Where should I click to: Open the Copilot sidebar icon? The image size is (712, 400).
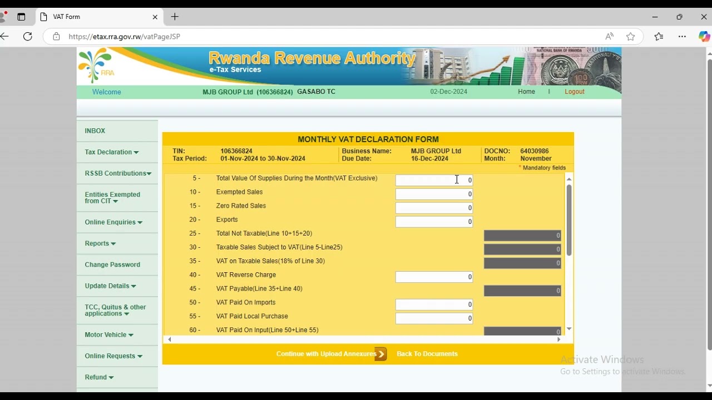point(704,37)
